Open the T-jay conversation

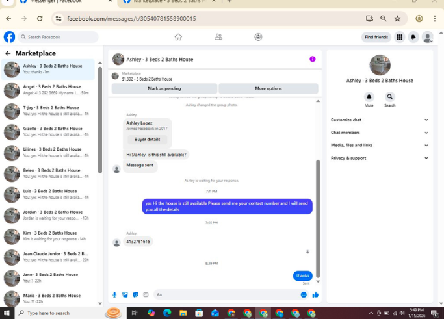coord(48,111)
